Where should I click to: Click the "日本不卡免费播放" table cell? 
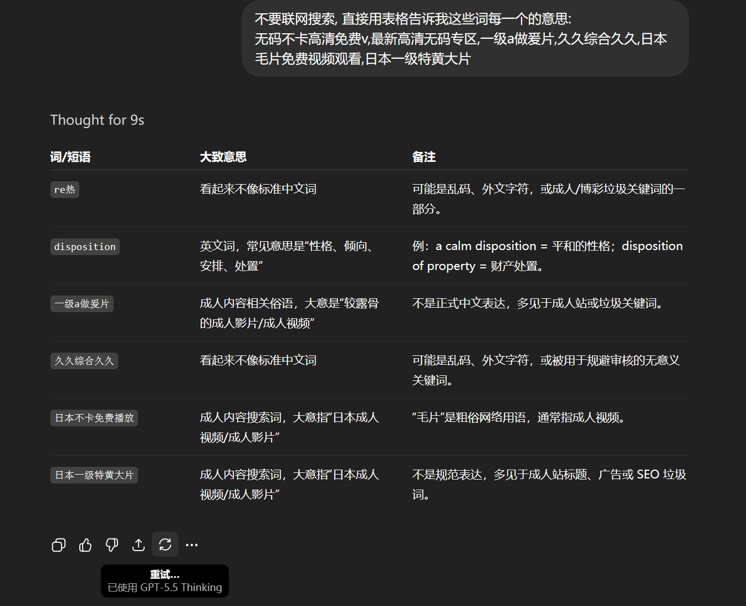[94, 418]
